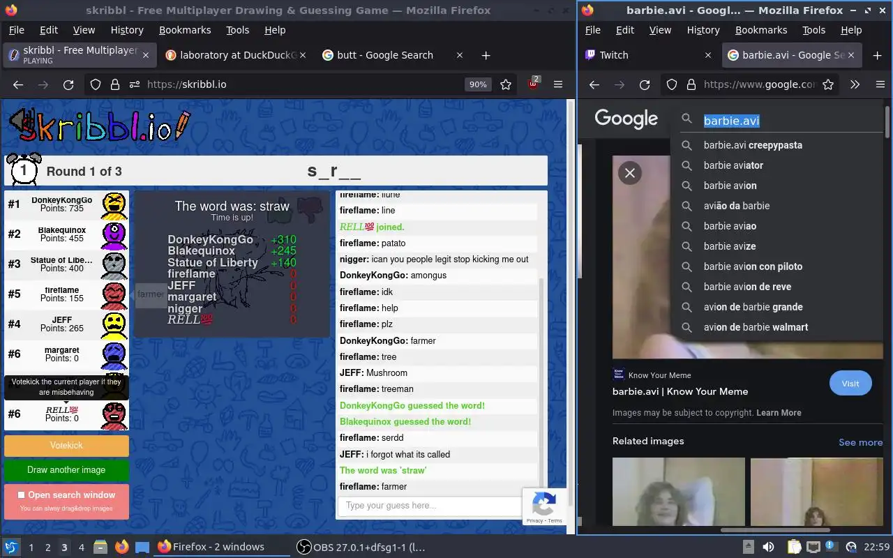
Task: Click See more related images link
Action: 860,442
